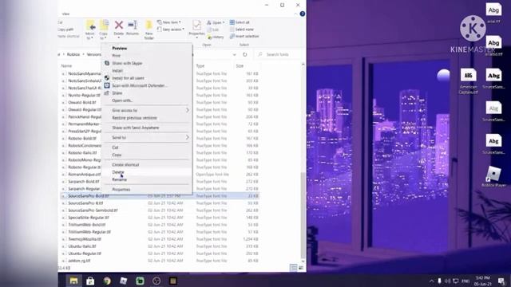Click the Roblox breadcrumb in address bar
The image size is (511, 287).
coord(73,54)
